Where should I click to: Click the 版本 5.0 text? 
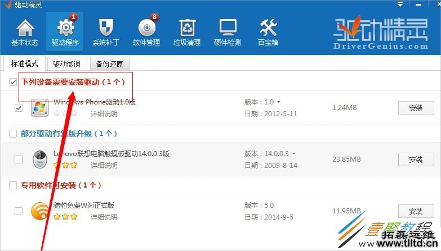click(259, 206)
